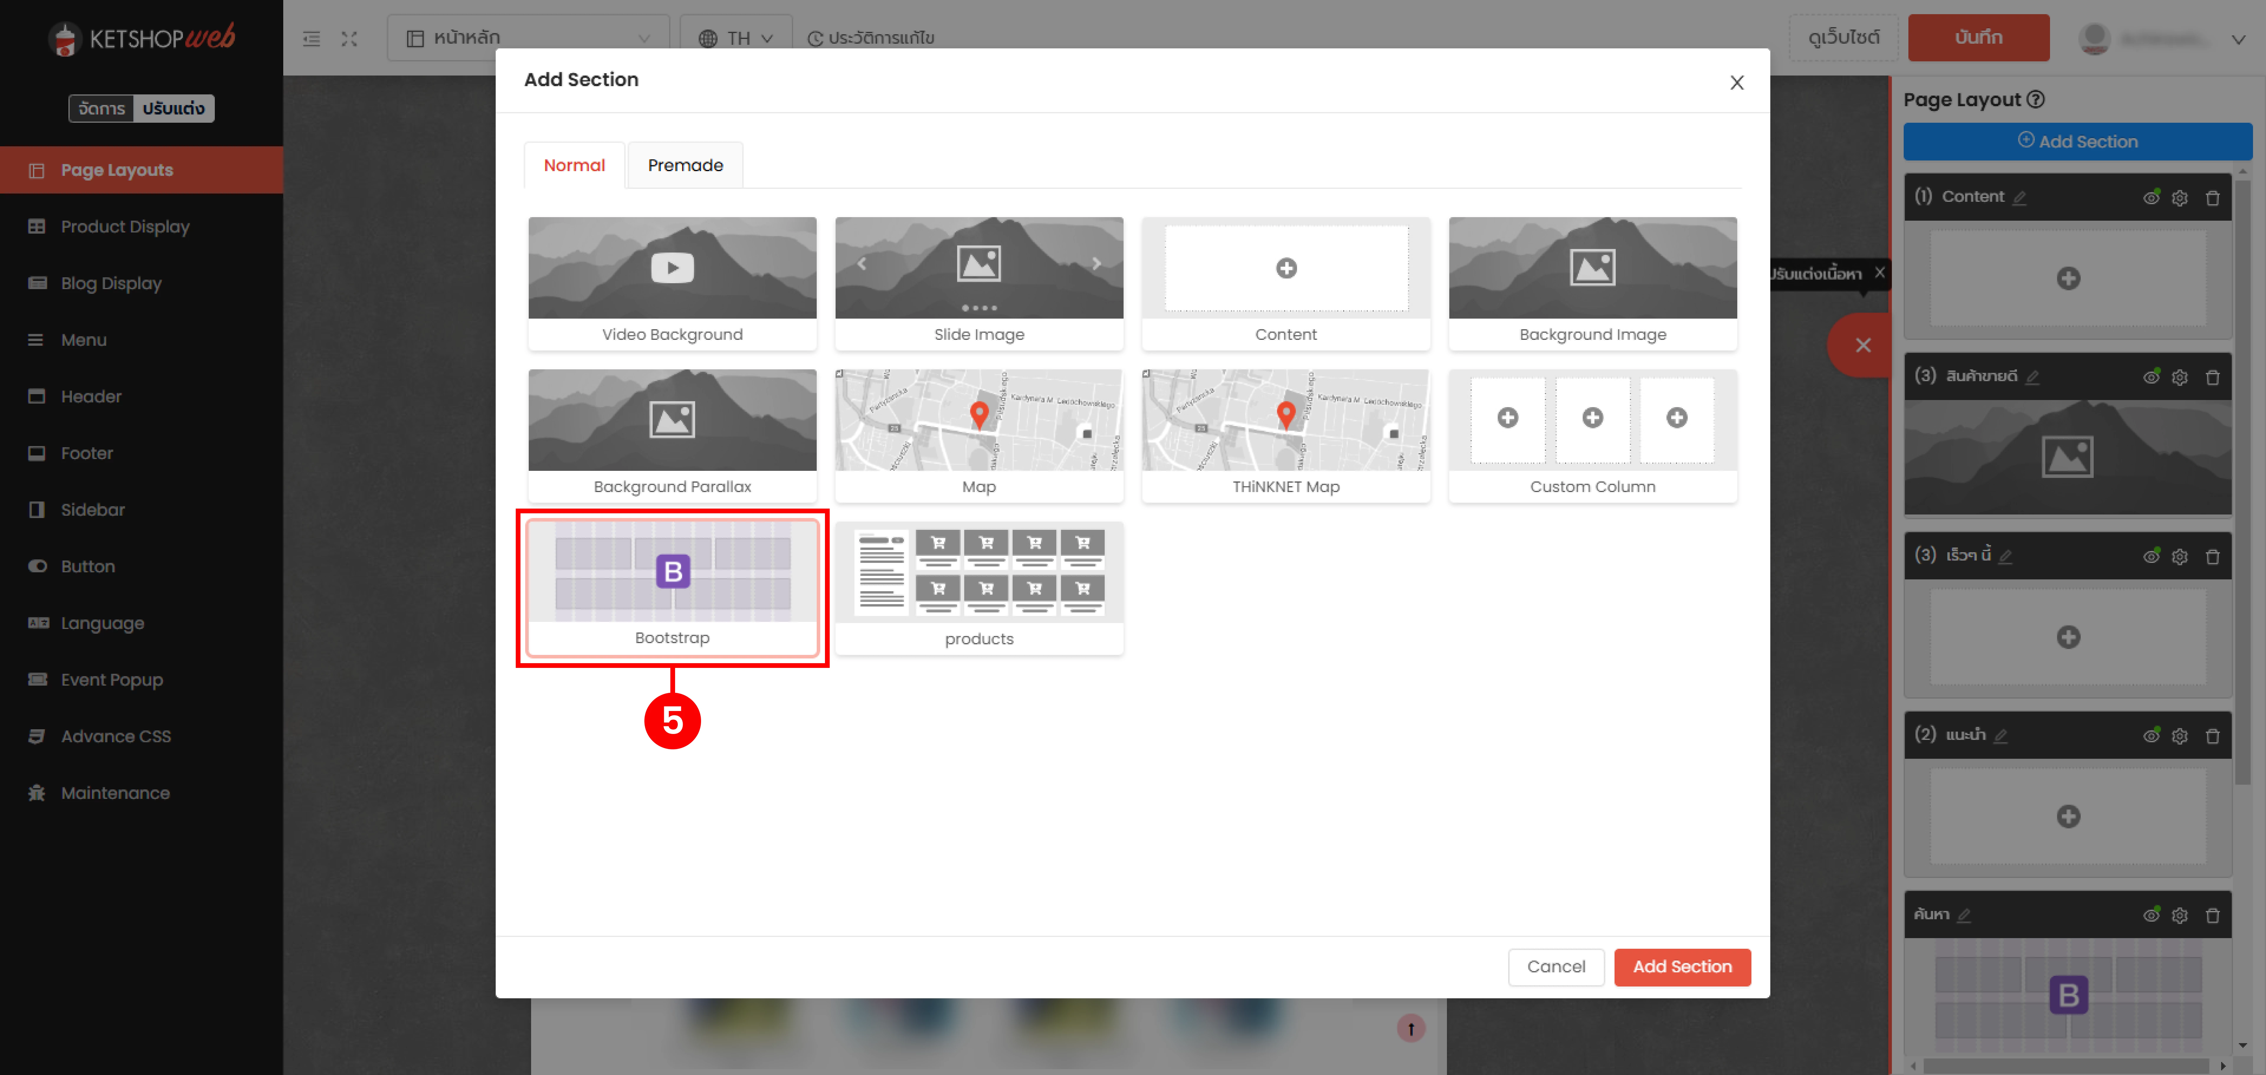Open the หน้าหลัก page dropdown
Image resolution: width=2266 pixels, height=1075 pixels.
(x=528, y=38)
